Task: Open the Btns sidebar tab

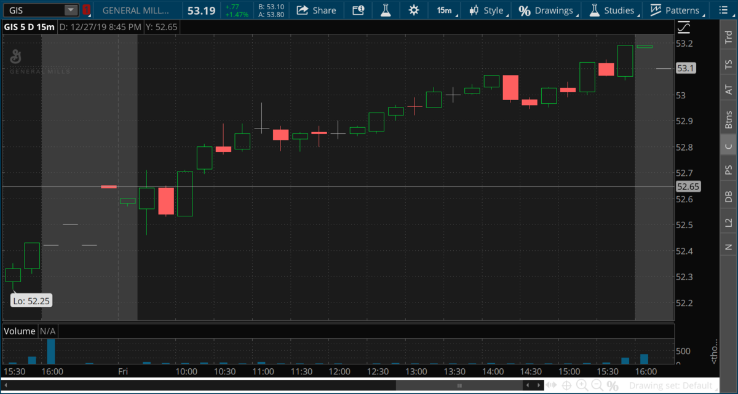Action: tap(729, 119)
